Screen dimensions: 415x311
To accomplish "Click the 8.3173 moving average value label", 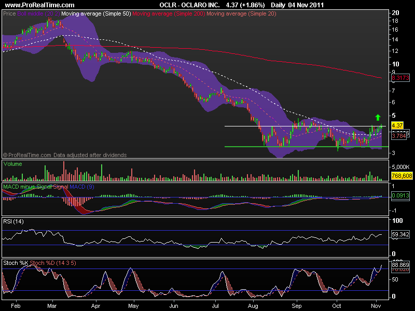I will (x=400, y=78).
